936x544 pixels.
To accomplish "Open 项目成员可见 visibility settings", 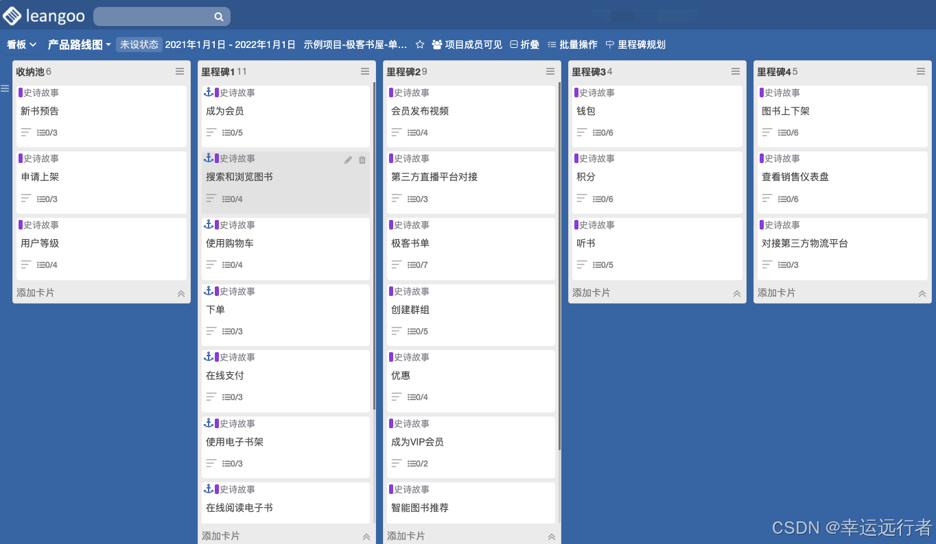I will tap(467, 45).
